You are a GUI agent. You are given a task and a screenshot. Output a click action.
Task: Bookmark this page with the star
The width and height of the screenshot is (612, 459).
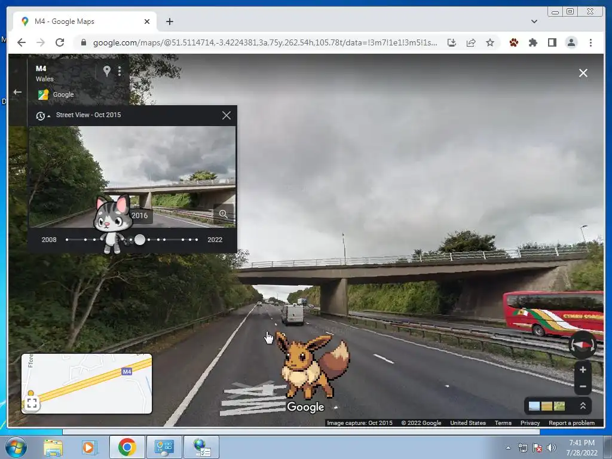coord(490,42)
